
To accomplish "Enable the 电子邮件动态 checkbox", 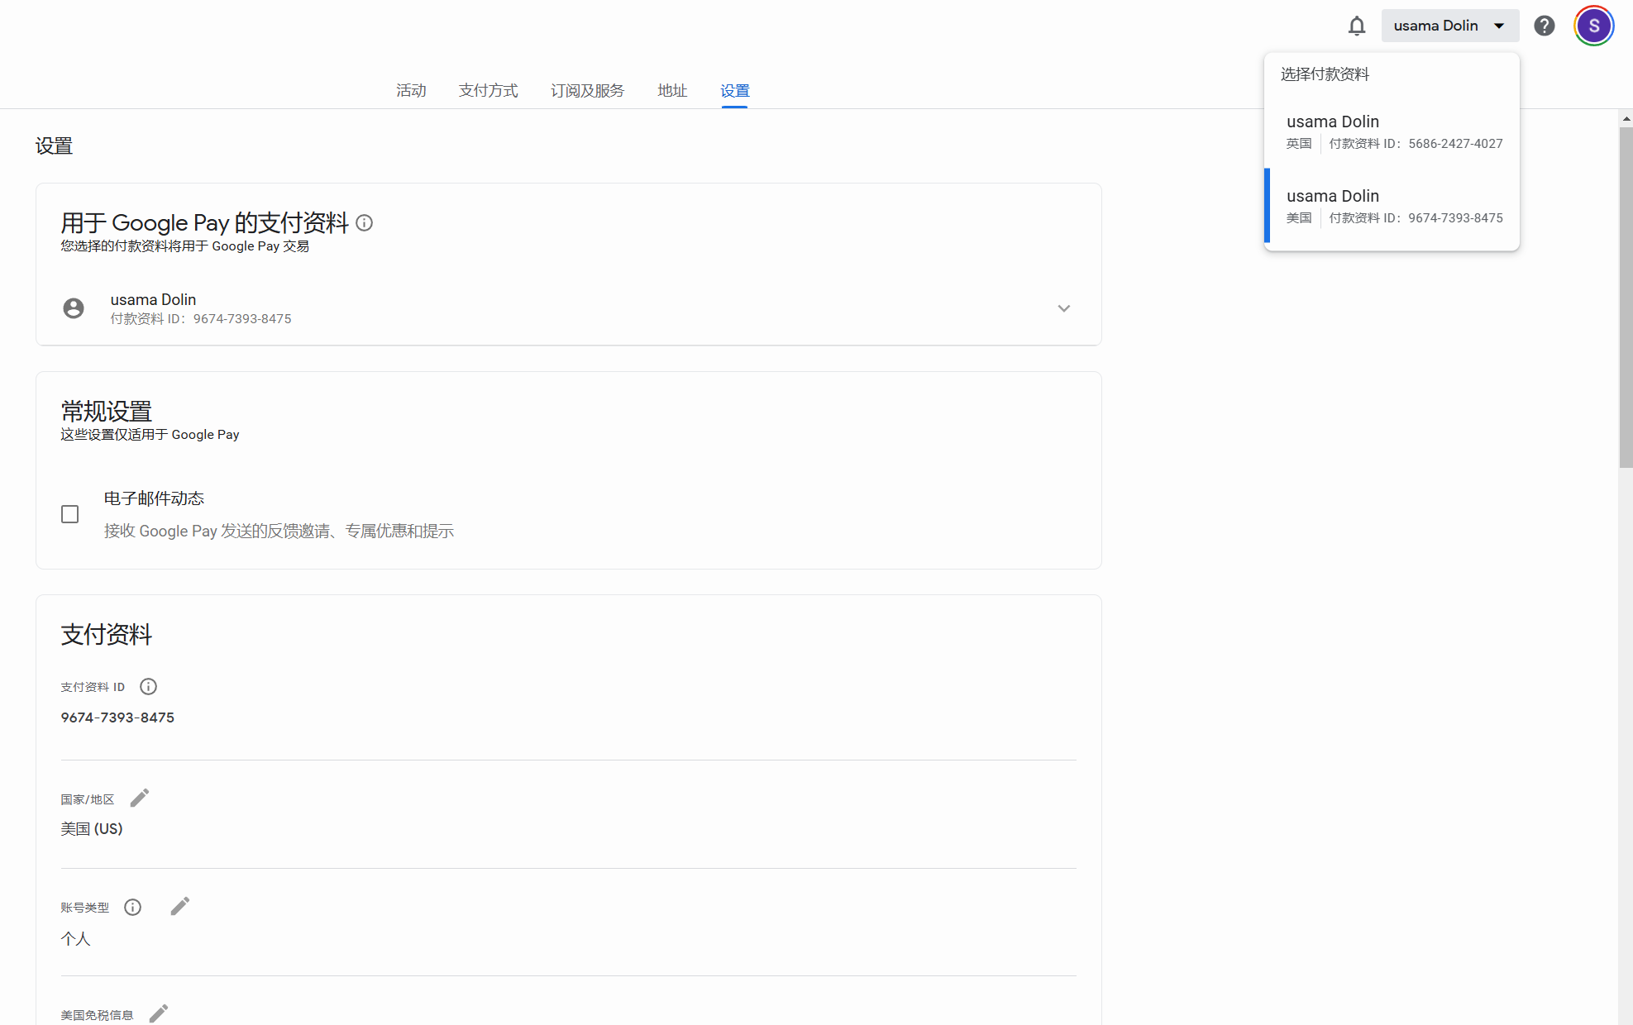I will pos(70,514).
